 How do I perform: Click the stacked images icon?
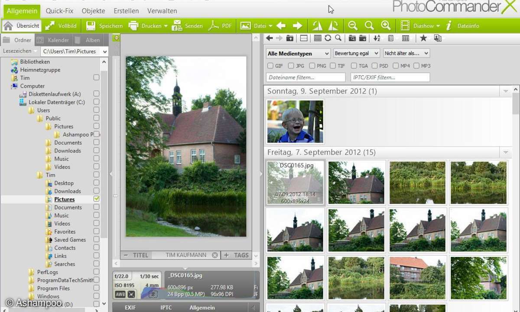(438, 38)
